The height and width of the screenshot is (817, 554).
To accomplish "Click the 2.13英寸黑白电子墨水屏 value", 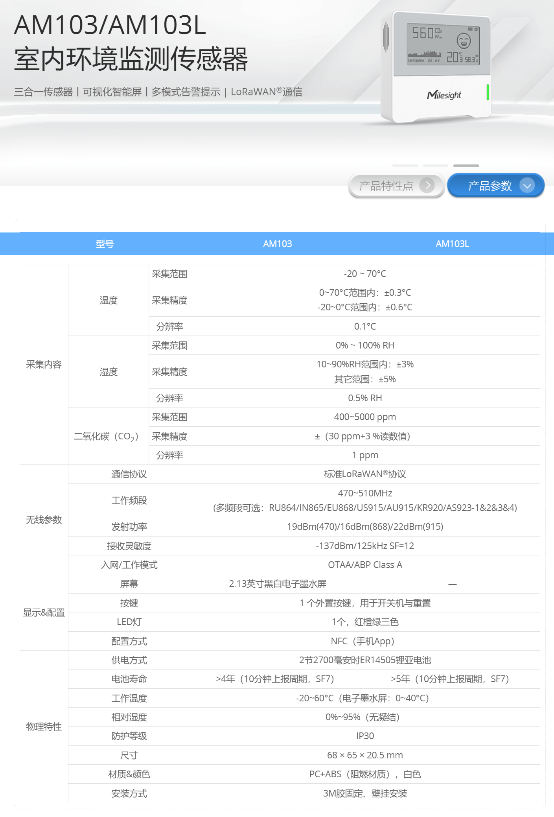I will pyautogui.click(x=278, y=584).
